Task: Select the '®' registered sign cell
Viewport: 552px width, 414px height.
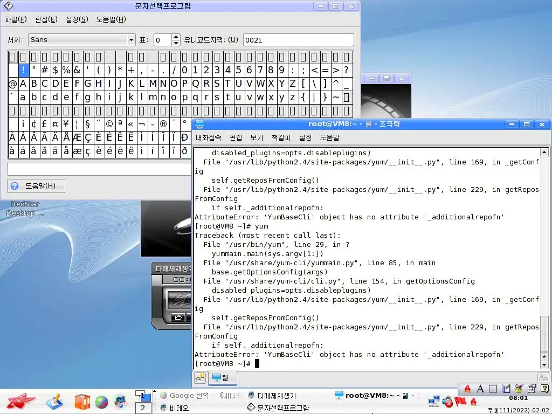Action: (x=163, y=124)
